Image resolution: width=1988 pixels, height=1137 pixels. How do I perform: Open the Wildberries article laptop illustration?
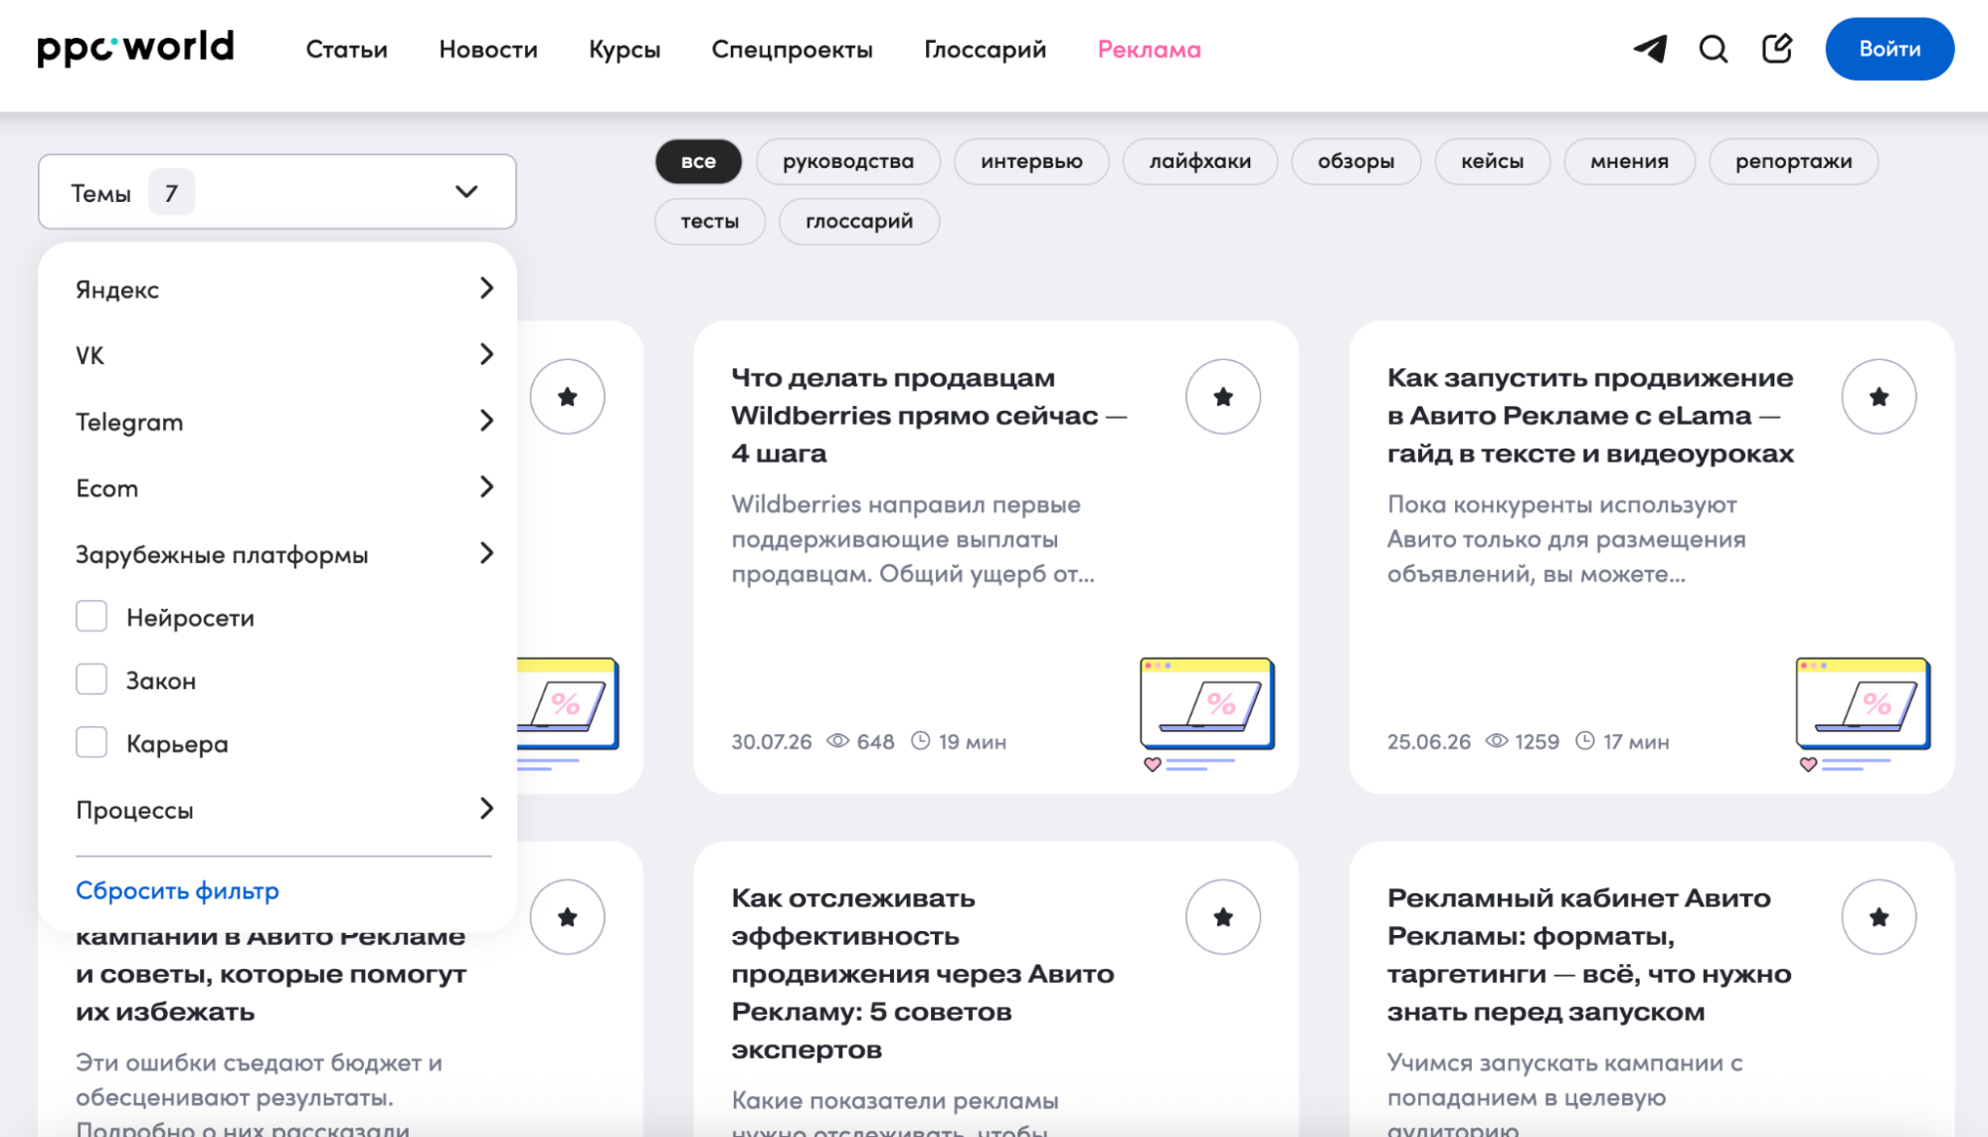click(1206, 713)
